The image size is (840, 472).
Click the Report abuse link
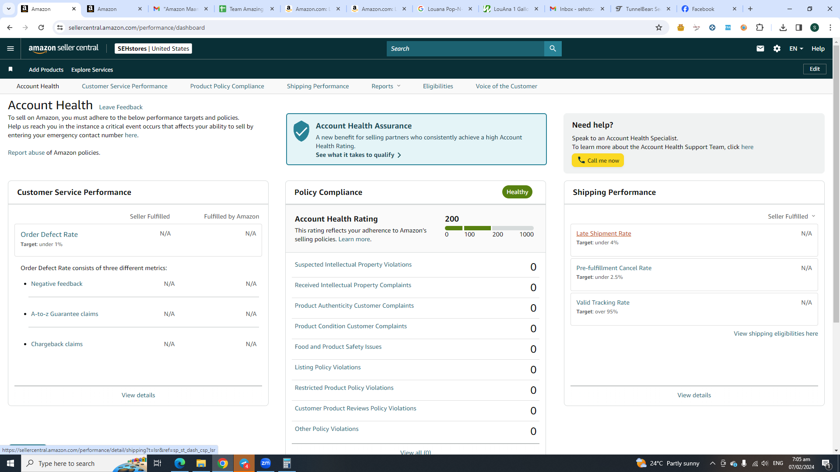click(26, 153)
